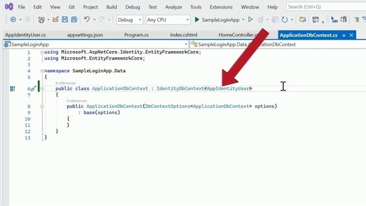
Task: Click the Save All icon
Action: coord(74,19)
